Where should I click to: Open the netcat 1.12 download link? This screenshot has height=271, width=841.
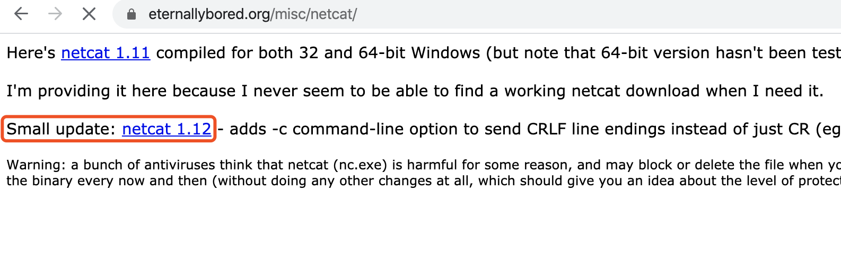[x=167, y=129]
